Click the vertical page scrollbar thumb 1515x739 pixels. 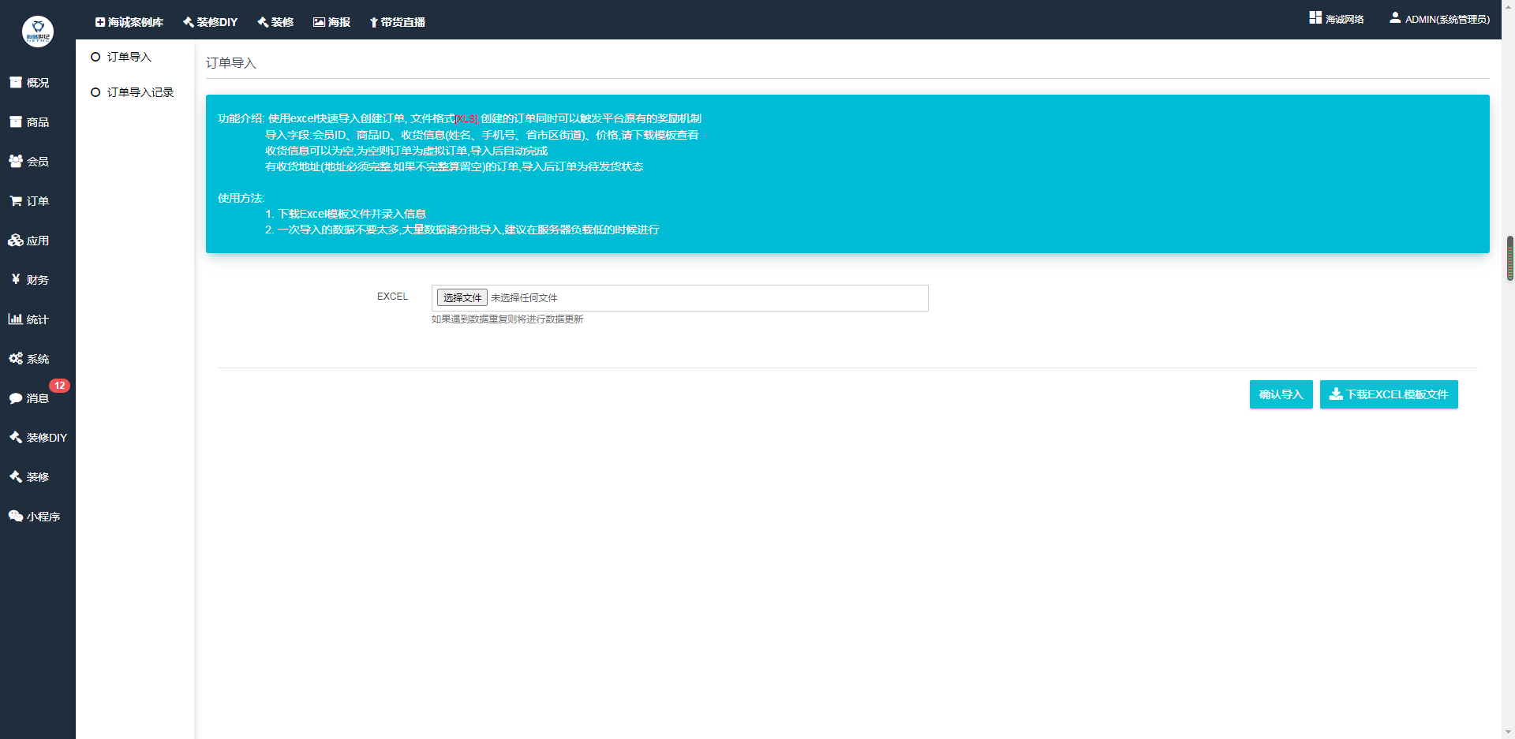click(x=1509, y=258)
